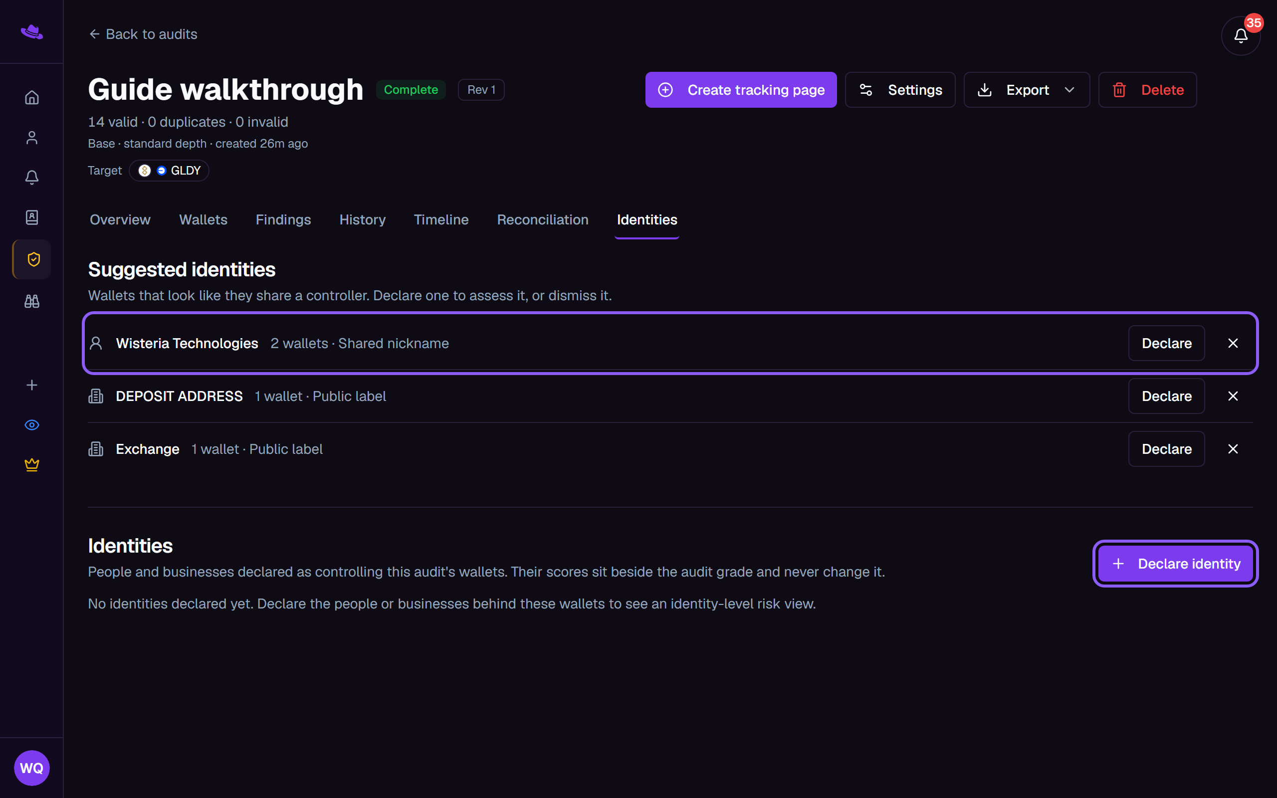Expand the Export dropdown
This screenshot has width=1277, height=798.
[1027, 90]
